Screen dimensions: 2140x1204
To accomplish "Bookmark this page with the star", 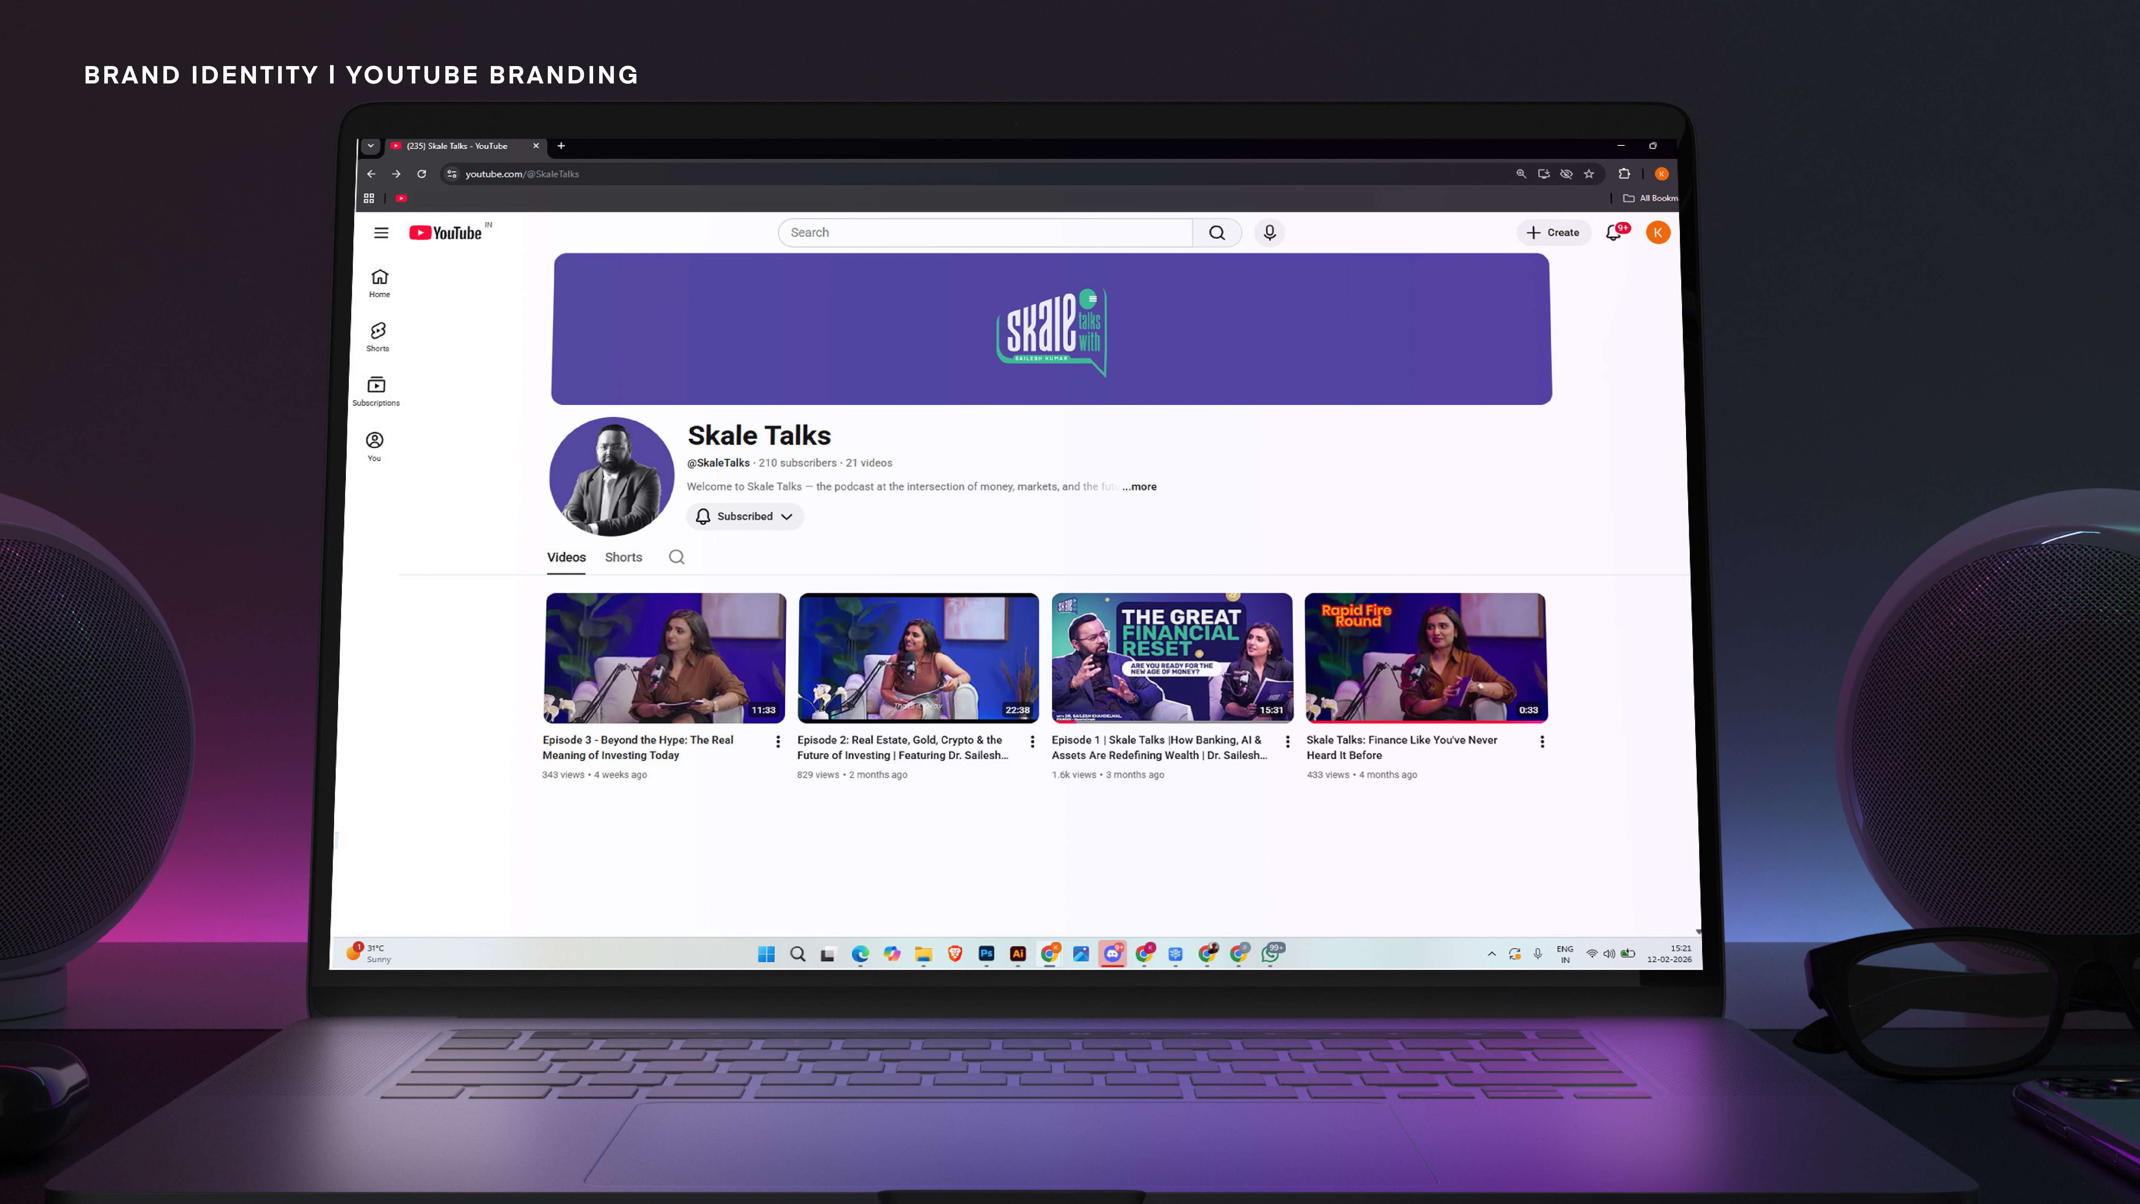I will [1589, 174].
